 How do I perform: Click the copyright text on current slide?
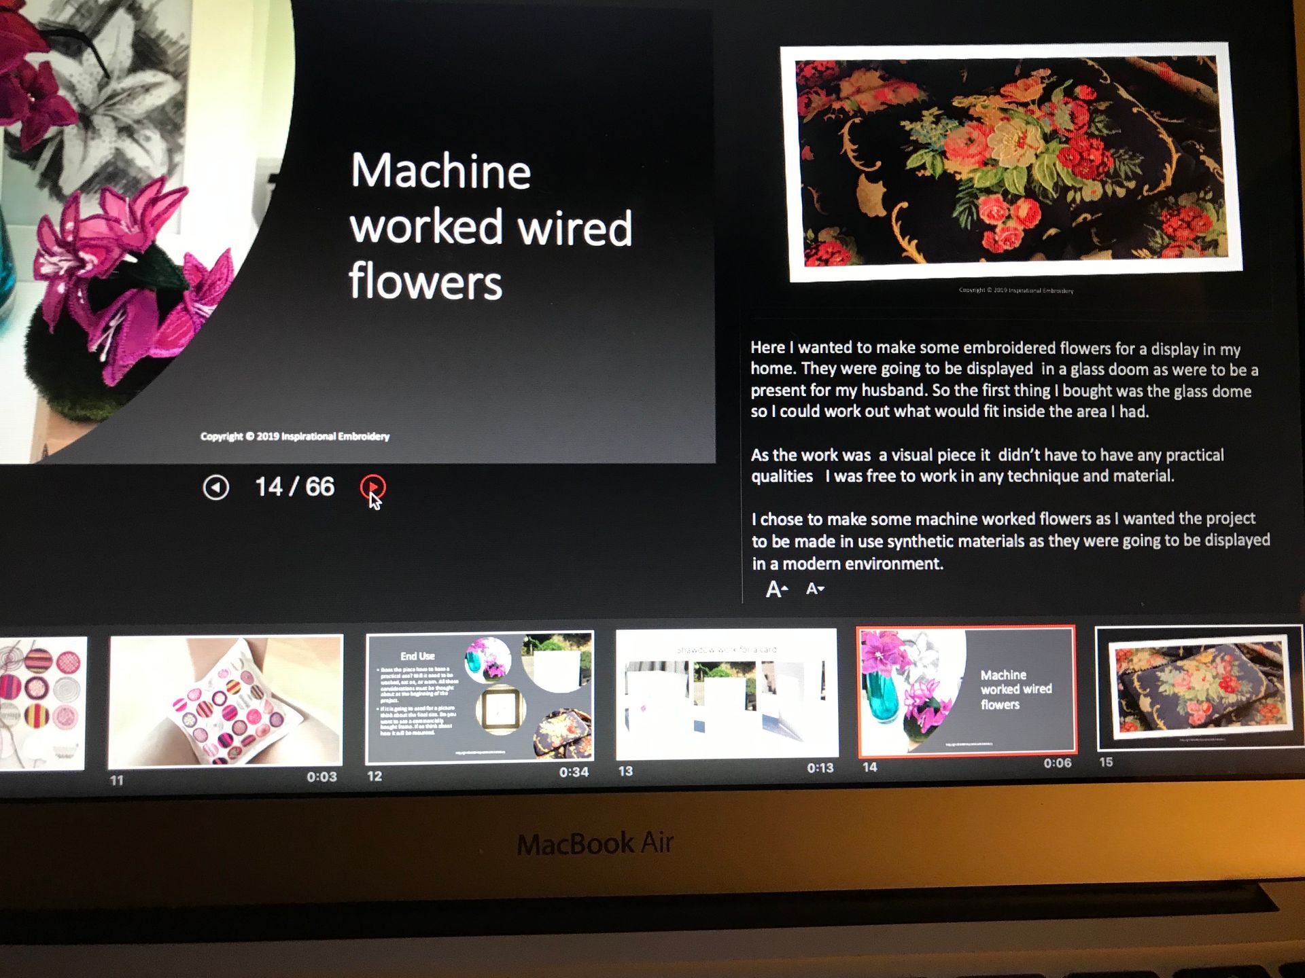[x=294, y=436]
